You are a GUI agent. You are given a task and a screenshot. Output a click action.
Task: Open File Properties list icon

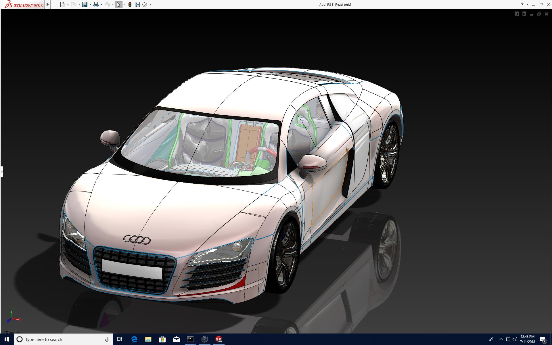click(137, 5)
